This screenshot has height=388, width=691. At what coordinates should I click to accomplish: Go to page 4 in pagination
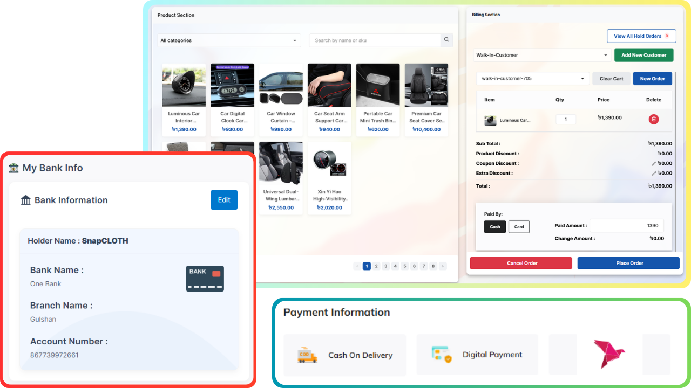(395, 266)
